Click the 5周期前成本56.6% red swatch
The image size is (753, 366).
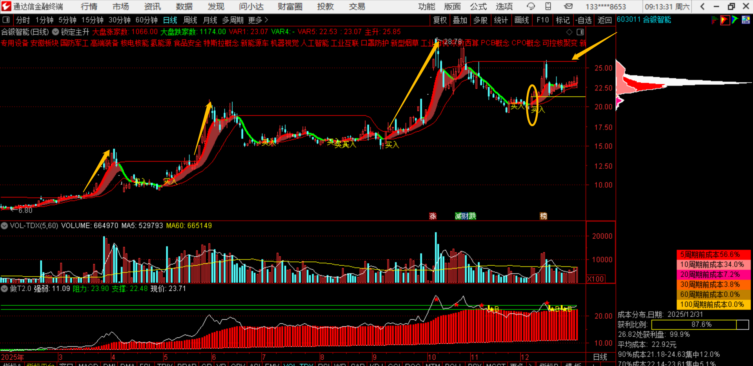coord(714,254)
